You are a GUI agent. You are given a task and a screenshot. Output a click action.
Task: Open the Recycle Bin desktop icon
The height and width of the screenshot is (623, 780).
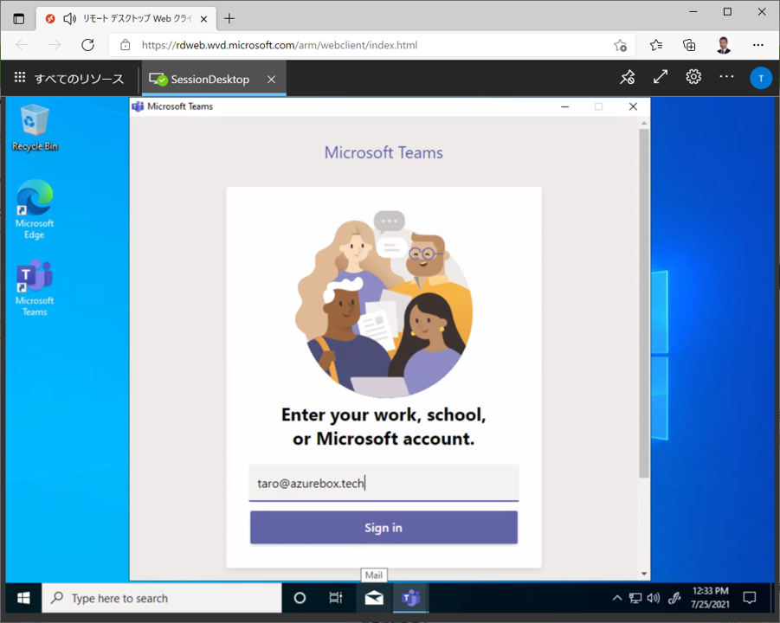pos(35,128)
